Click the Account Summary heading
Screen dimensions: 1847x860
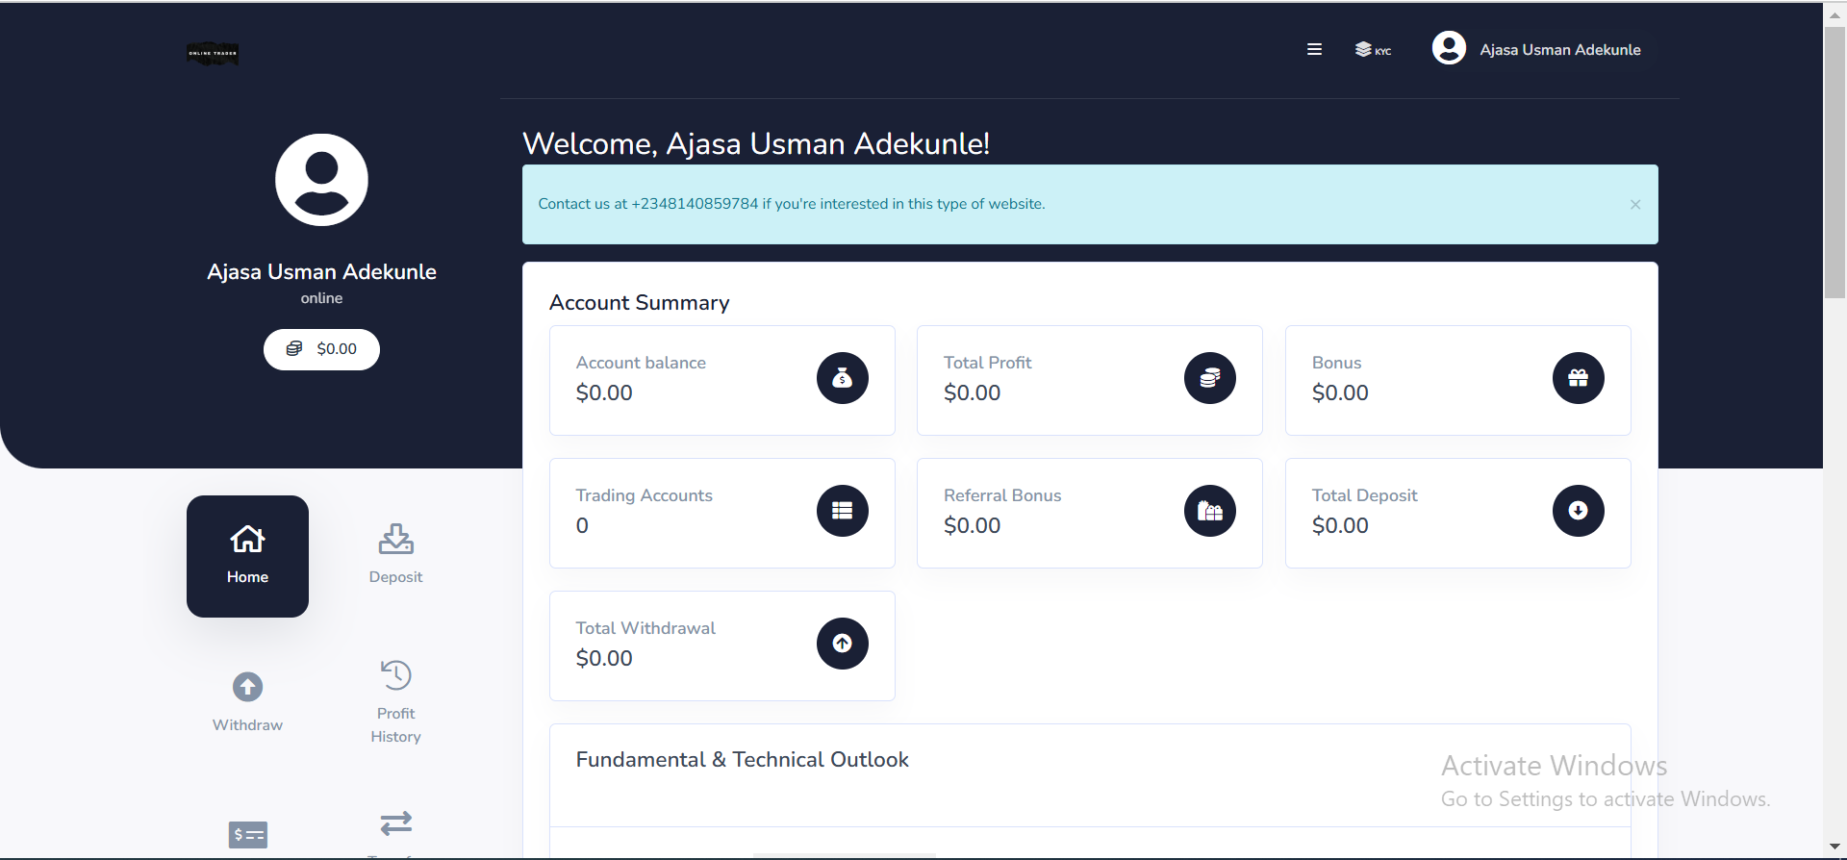click(640, 303)
